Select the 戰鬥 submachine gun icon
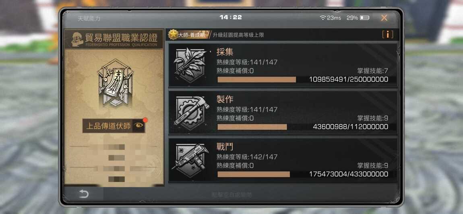The image size is (463, 214). pos(190,160)
